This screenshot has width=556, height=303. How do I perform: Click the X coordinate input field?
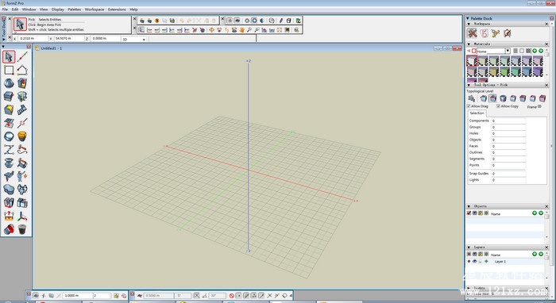(x=33, y=38)
